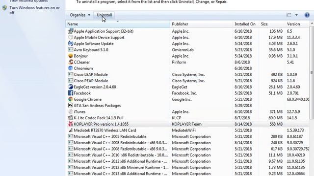Viewport: 314px width, 176px height.
Task: Sort the list by Size column
Action: [x=272, y=24]
